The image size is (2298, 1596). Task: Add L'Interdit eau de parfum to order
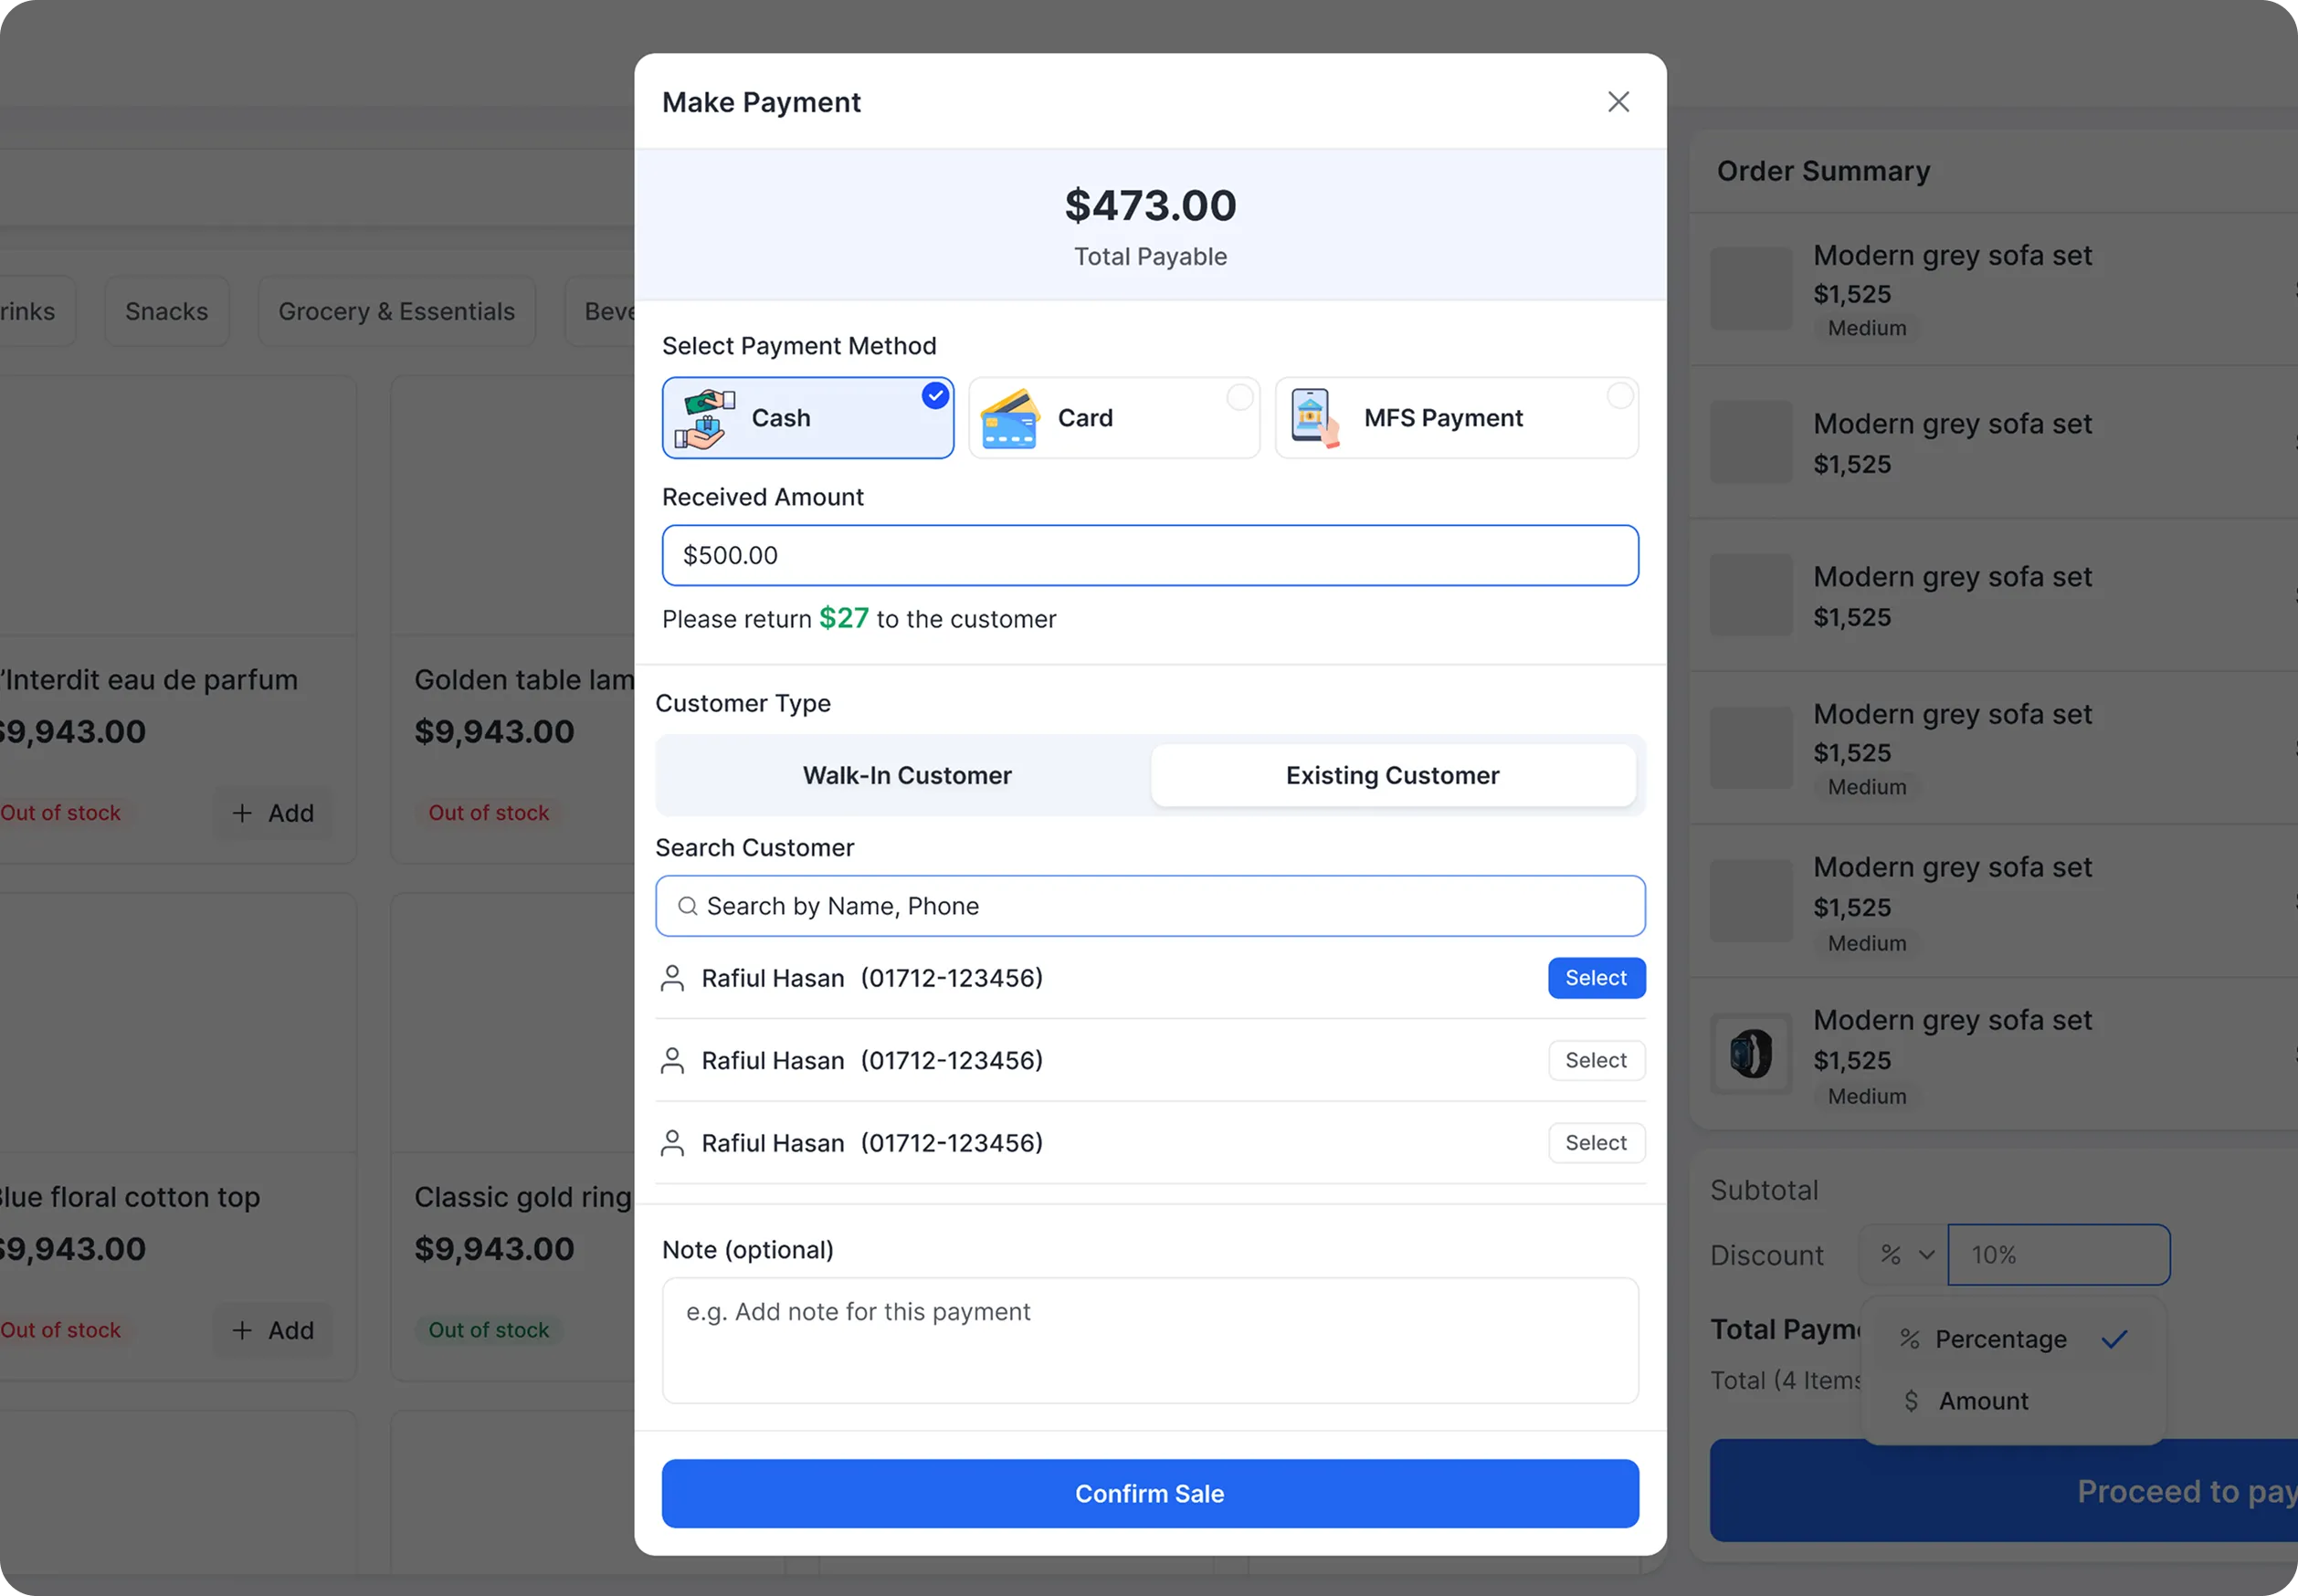point(272,813)
